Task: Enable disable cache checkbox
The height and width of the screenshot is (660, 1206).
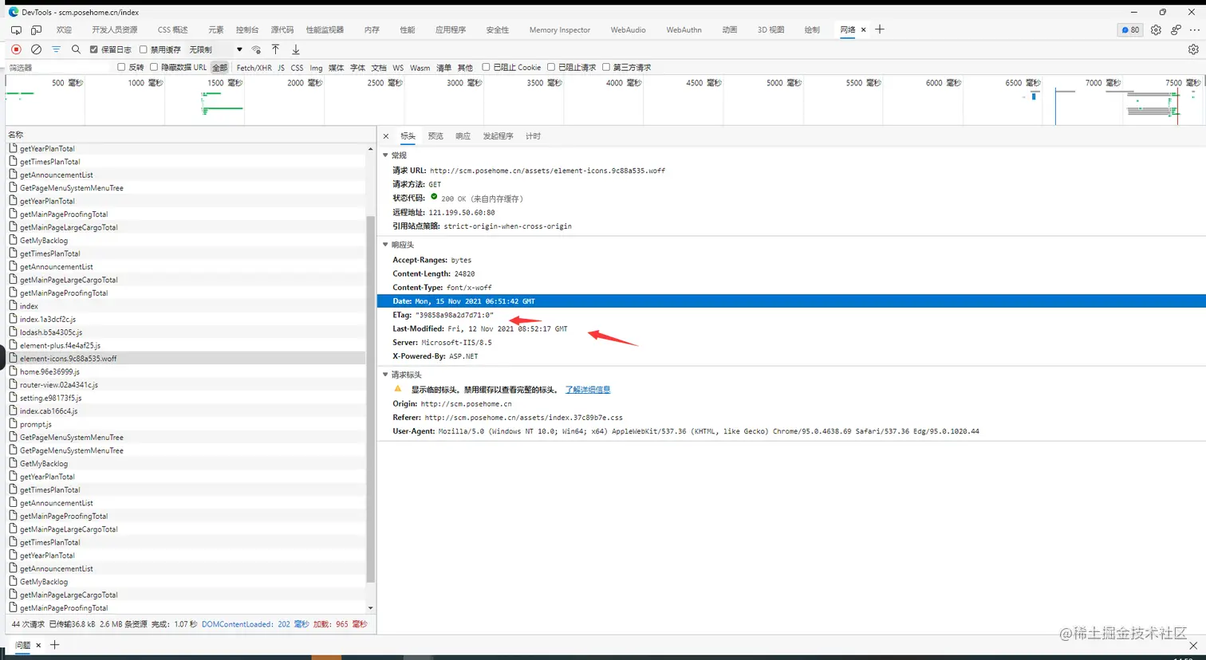Action: 144,49
